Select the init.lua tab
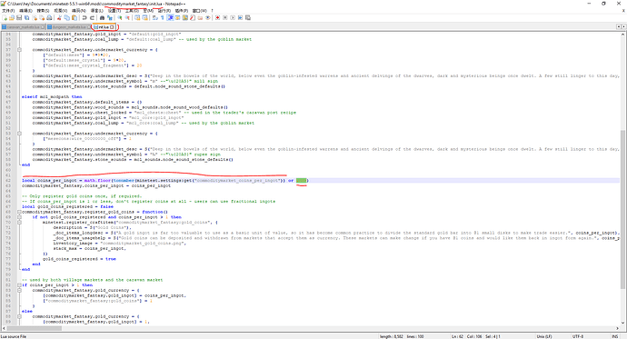 104,27
